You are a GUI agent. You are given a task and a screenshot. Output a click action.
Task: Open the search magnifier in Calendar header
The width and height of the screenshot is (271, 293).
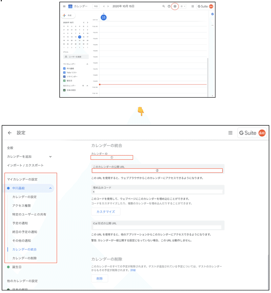[x=164, y=6]
